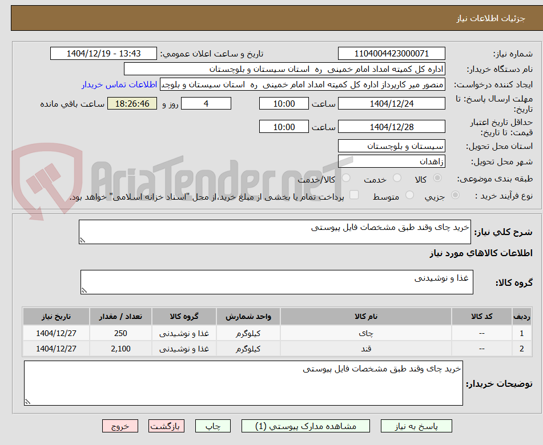This screenshot has width=543, height=445.
Task: Click the گروه کالا column header
Action: click(184, 316)
